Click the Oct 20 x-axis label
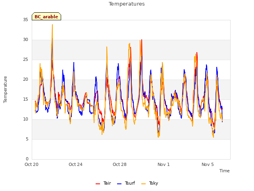Screen dimensions: 254x191 (x=31, y=164)
